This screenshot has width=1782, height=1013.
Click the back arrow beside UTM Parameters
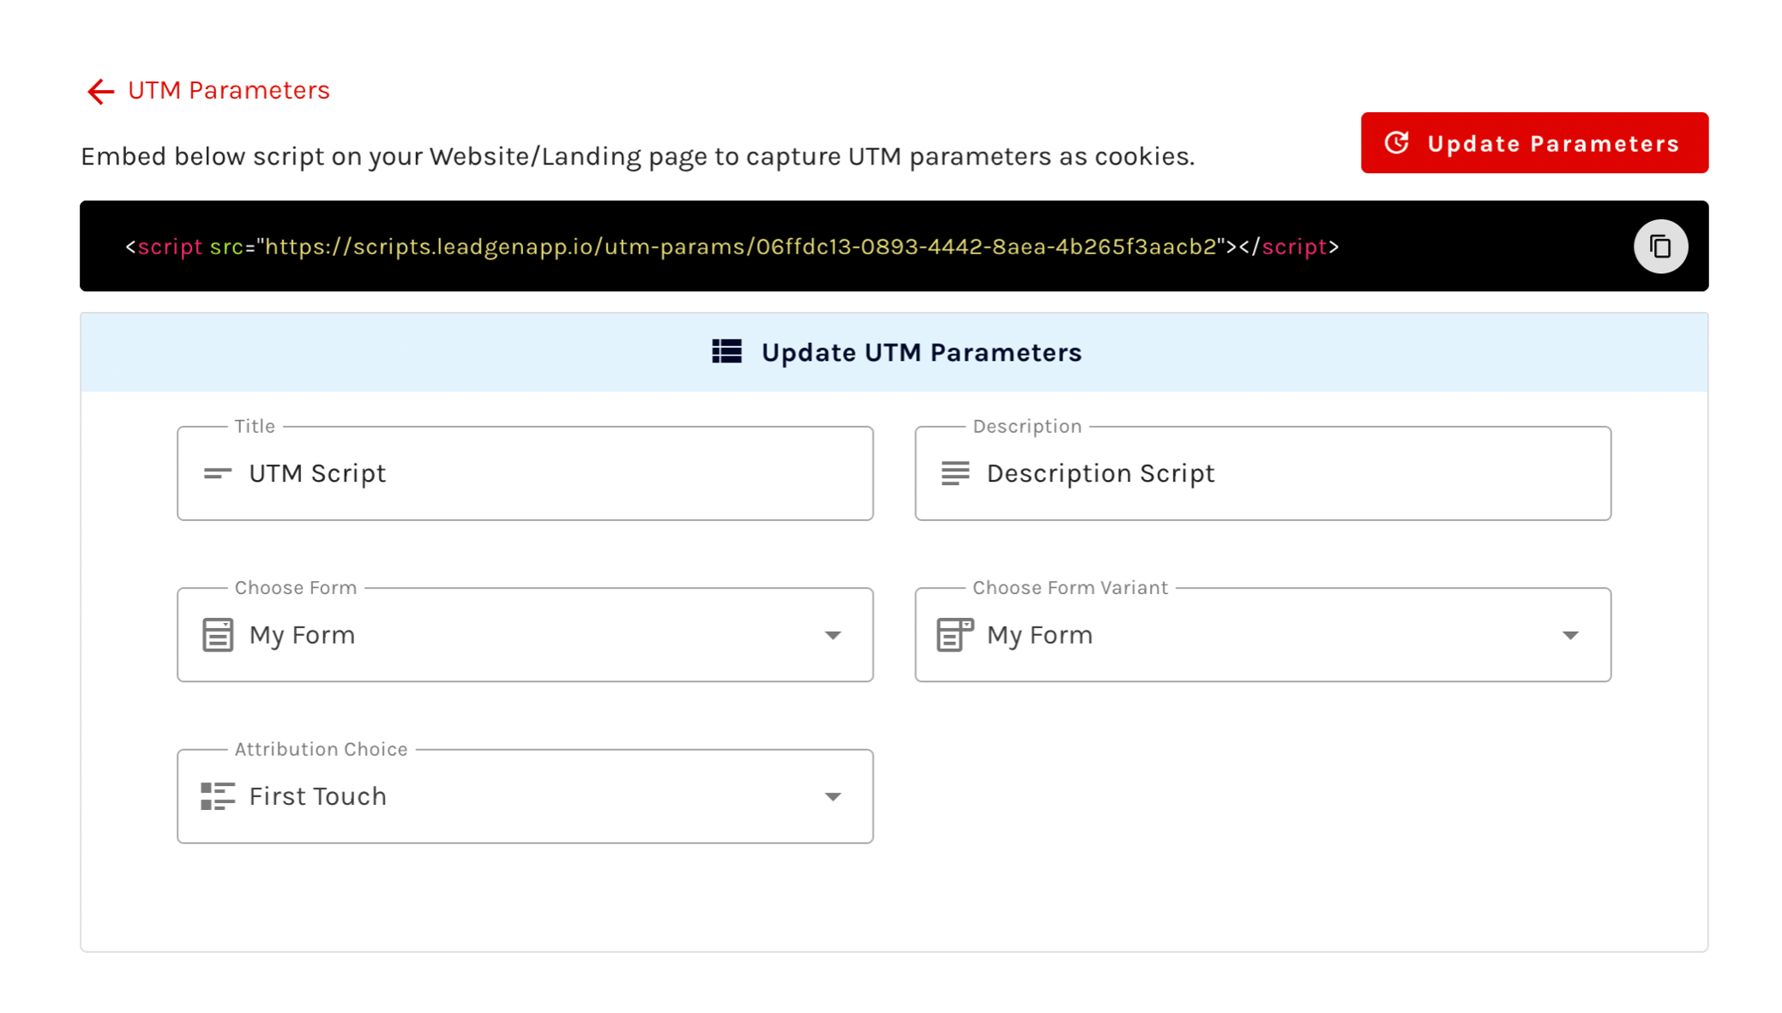(x=100, y=91)
